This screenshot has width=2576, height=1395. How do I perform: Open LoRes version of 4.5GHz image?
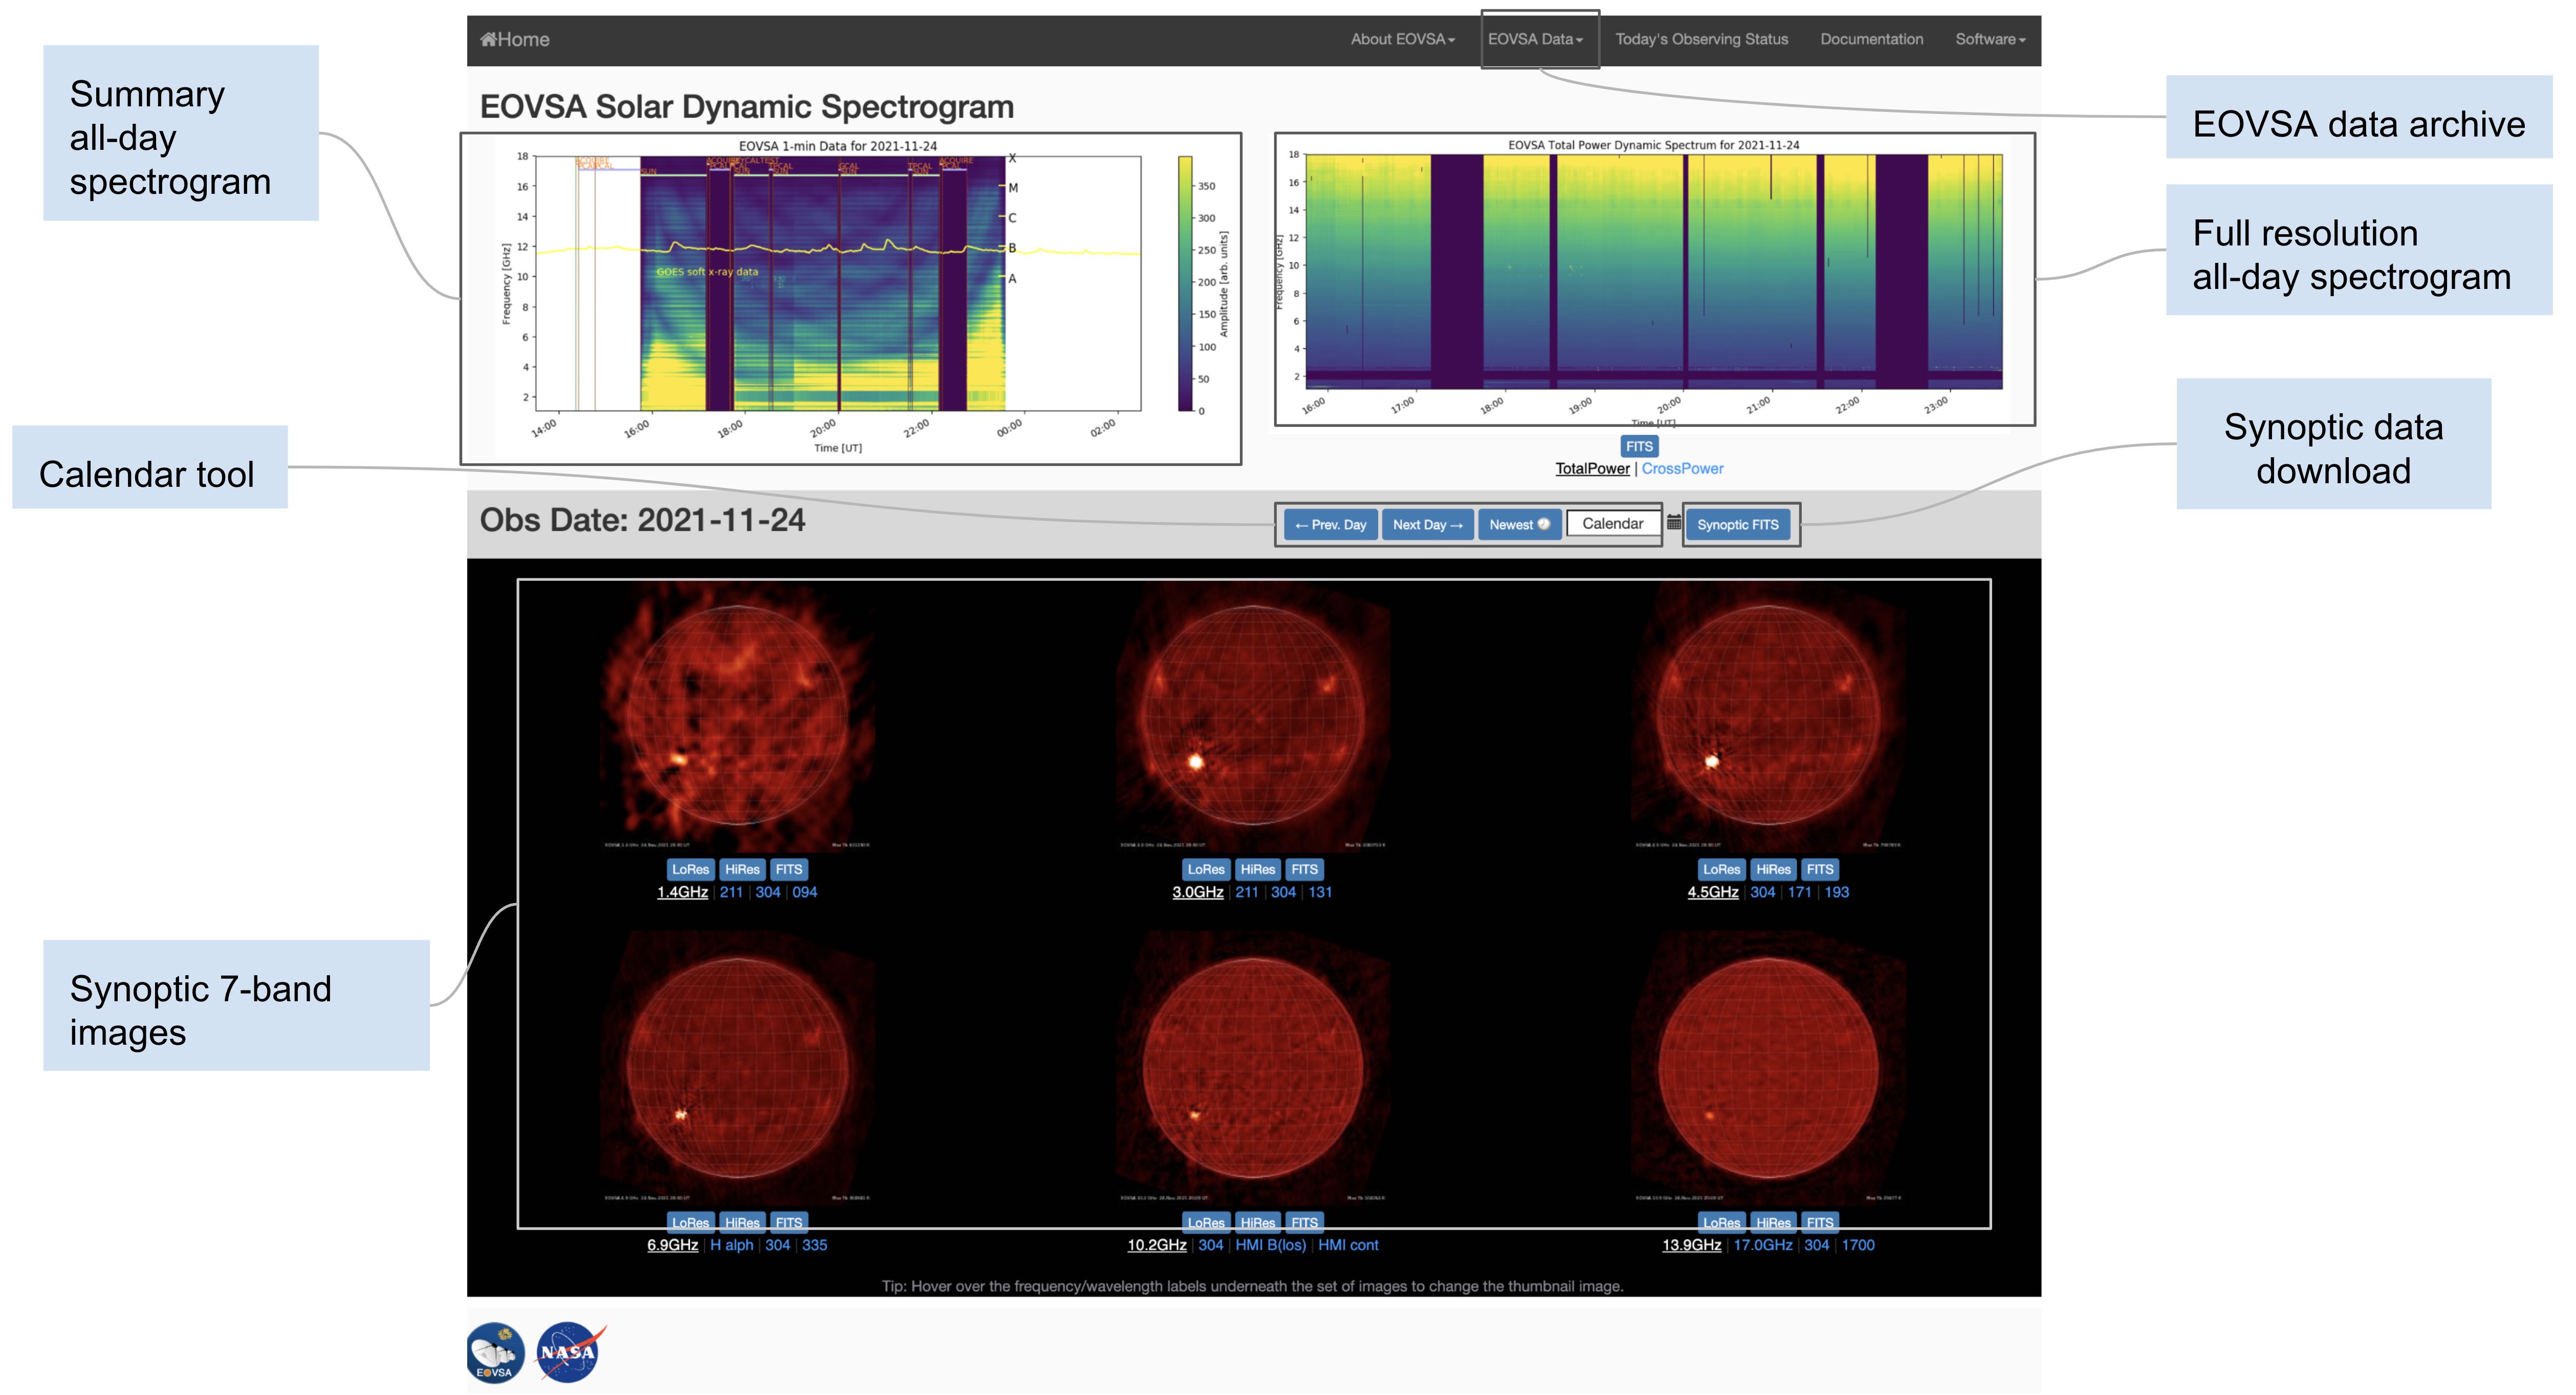click(x=1721, y=869)
